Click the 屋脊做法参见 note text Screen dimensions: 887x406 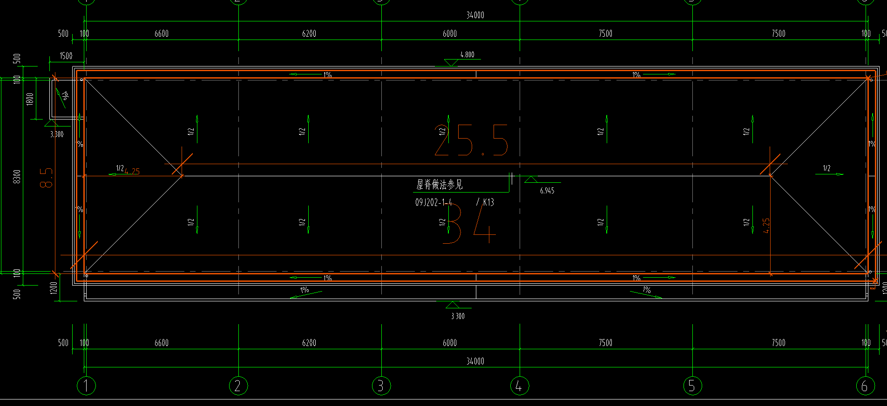tap(440, 185)
